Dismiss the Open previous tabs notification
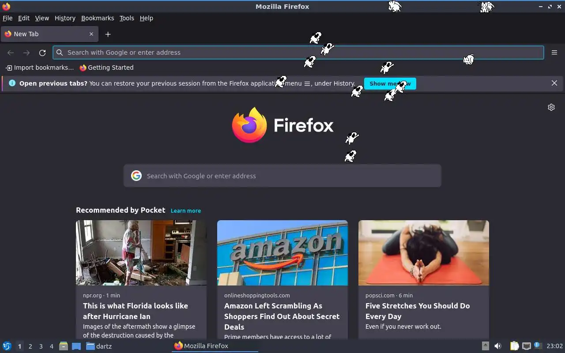This screenshot has height=353, width=565. [x=554, y=83]
